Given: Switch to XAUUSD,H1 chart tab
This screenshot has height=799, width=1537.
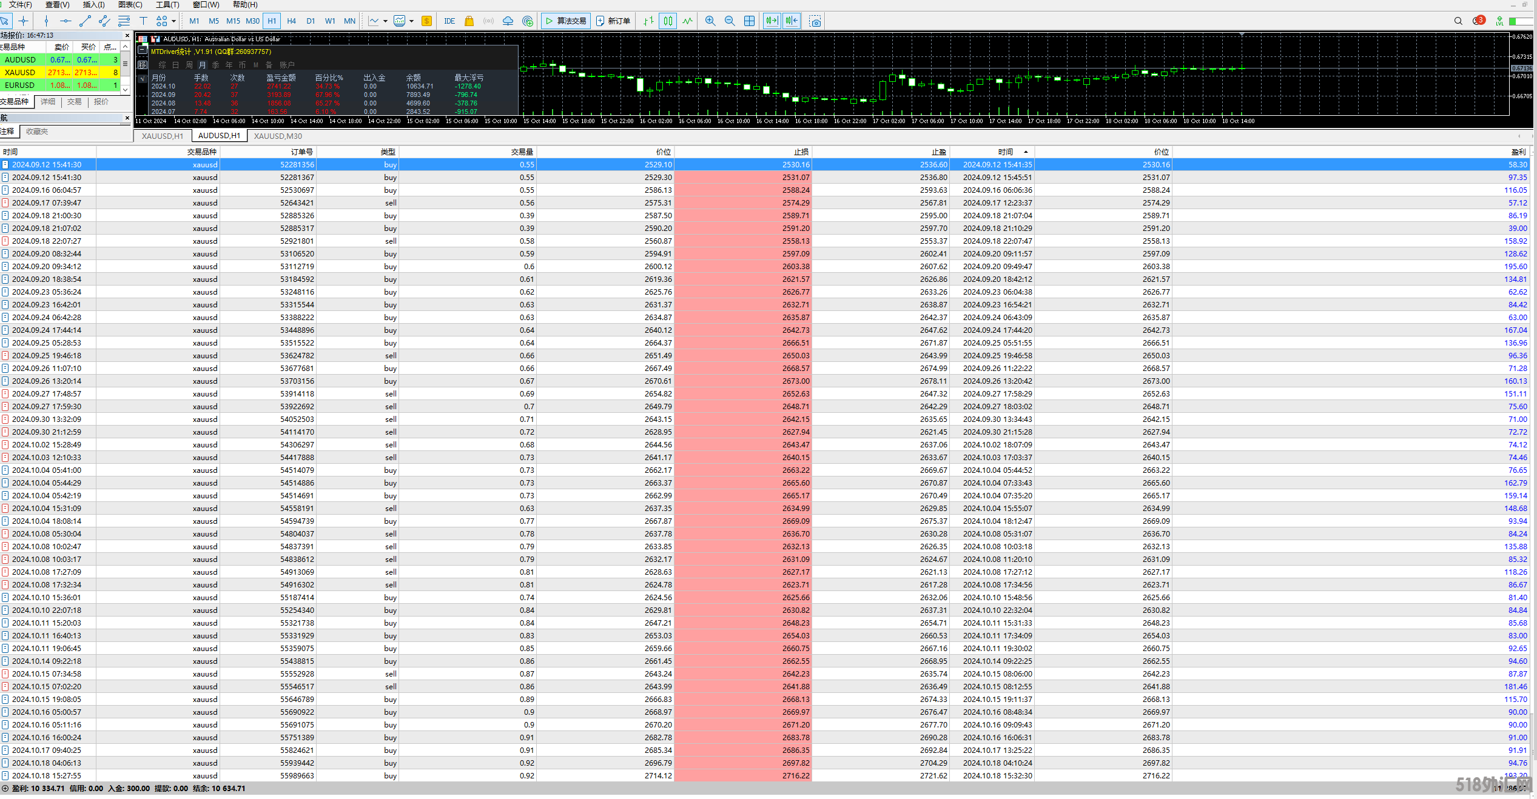Looking at the screenshot, I should coord(162,136).
